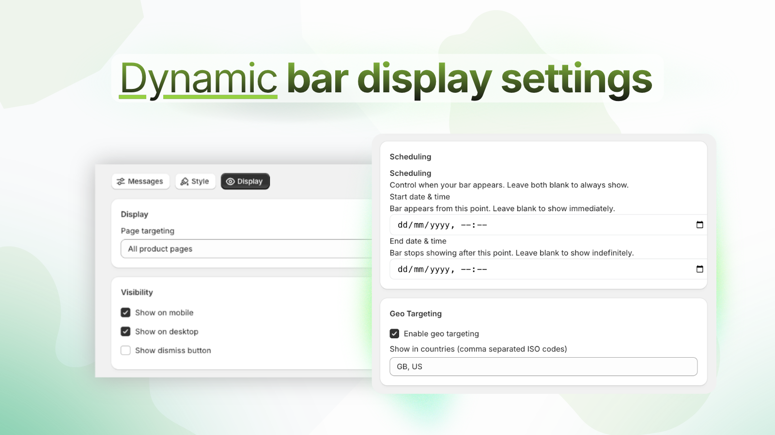
Task: Open calendar picker for Start date
Action: point(699,225)
